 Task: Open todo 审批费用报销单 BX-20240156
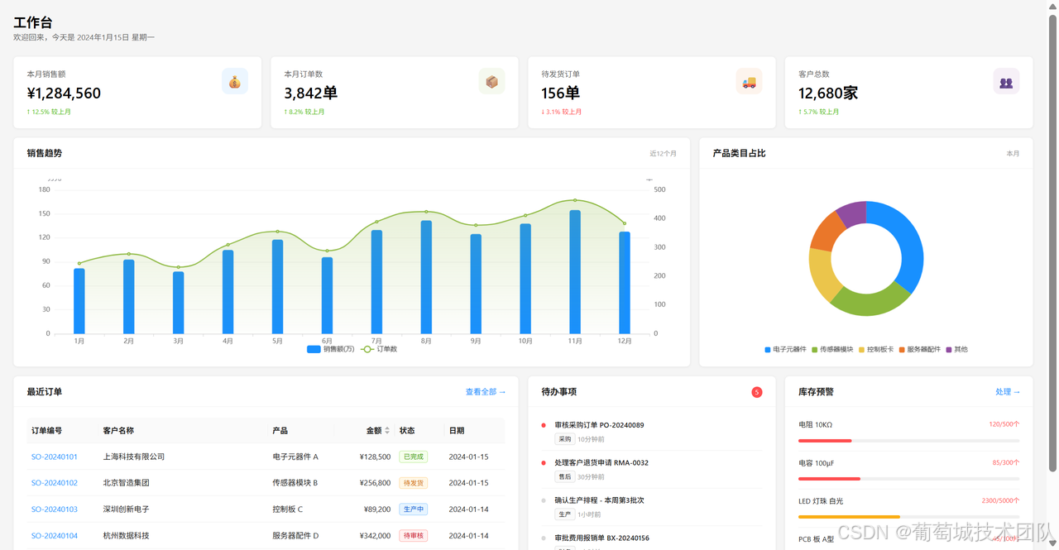point(601,538)
